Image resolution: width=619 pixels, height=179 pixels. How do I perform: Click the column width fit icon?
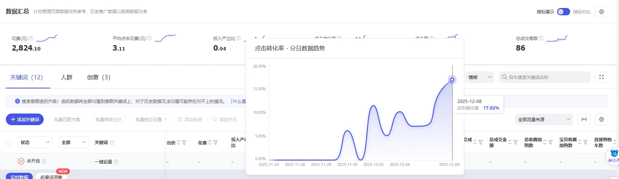tap(584, 119)
